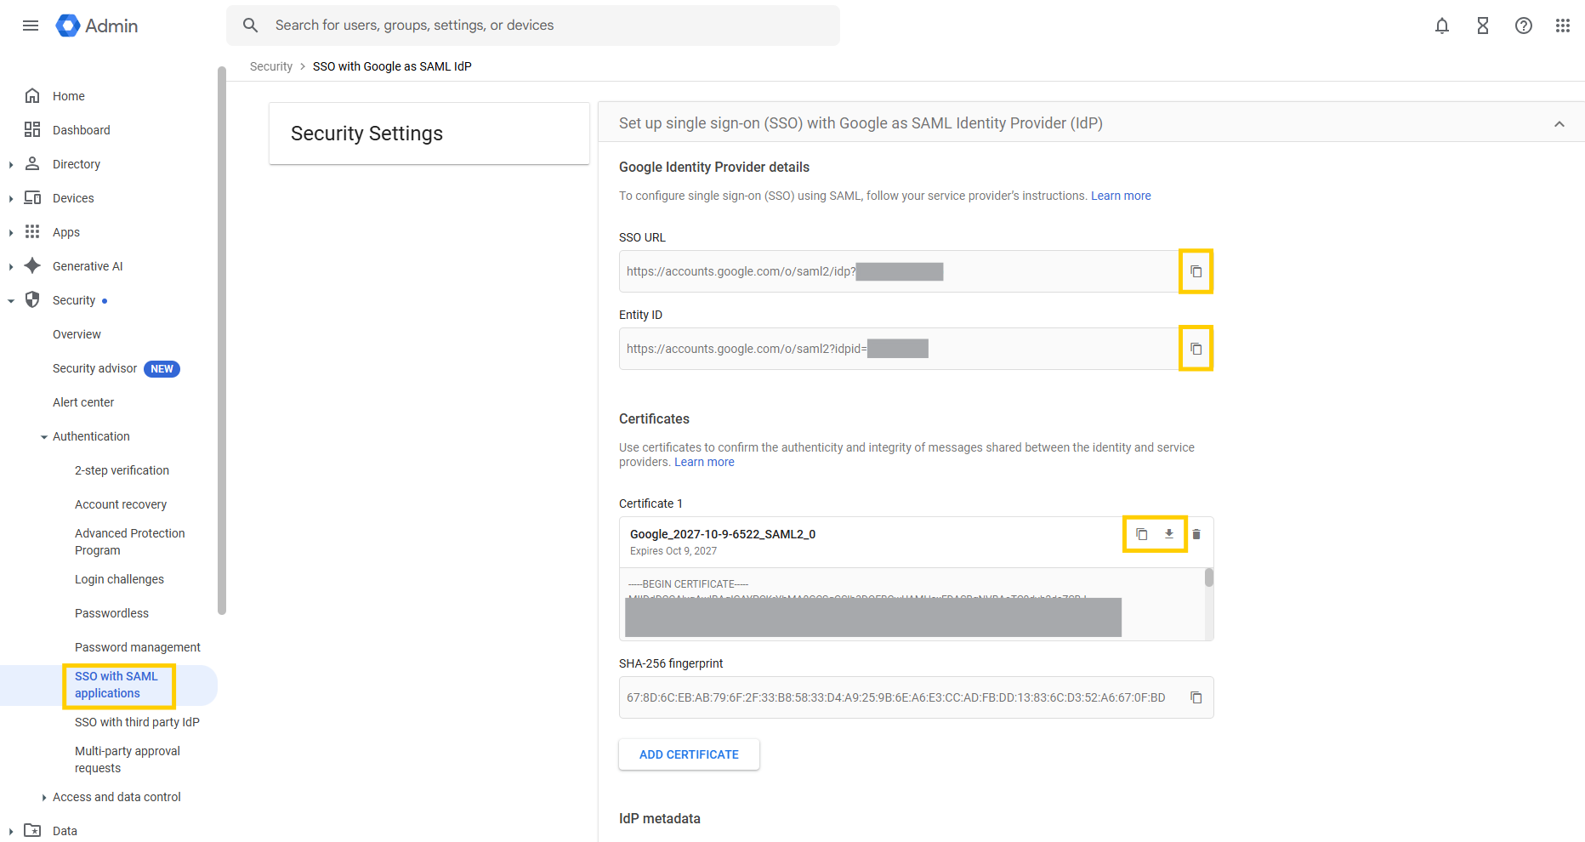Image resolution: width=1585 pixels, height=842 pixels.
Task: Collapse the Authentication subsection arrow
Action: [x=44, y=437]
